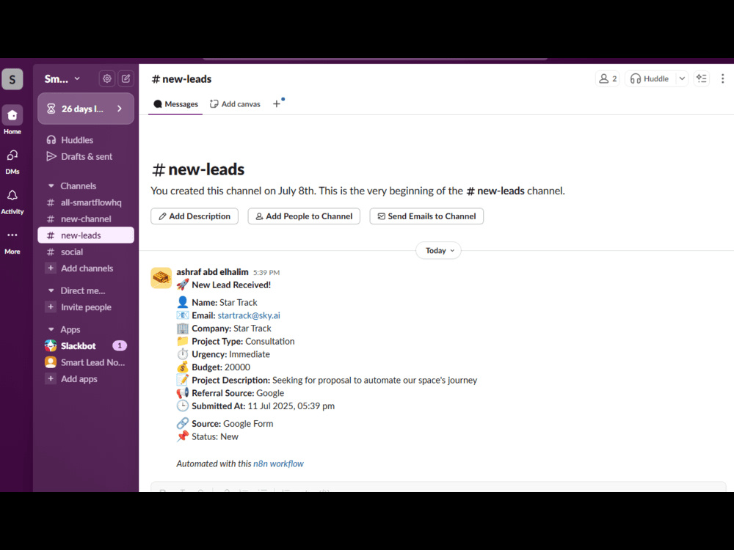This screenshot has height=550, width=734.
Task: Open the new-channel channel
Action: (x=86, y=219)
